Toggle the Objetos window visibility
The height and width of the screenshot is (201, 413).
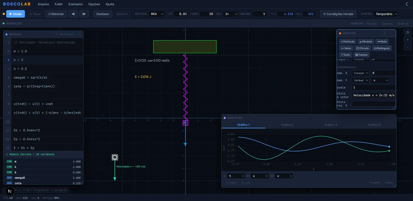point(387,24)
